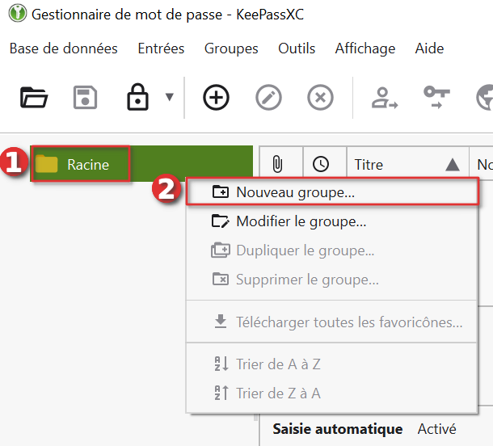Open the Base de données menu

64,48
